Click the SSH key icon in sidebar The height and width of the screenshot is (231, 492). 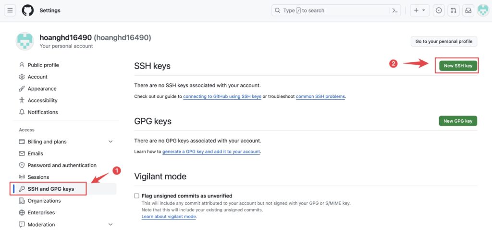[22, 189]
